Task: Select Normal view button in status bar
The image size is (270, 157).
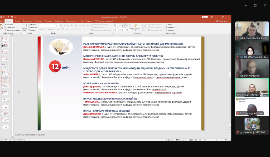Action: 191,140
